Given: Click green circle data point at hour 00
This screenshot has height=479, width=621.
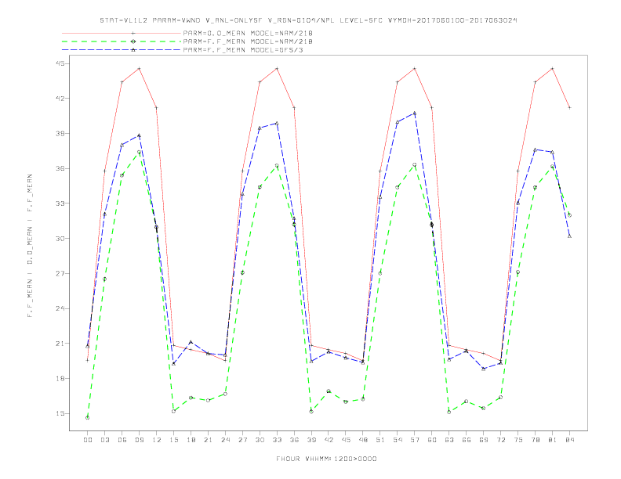Looking at the screenshot, I should (x=88, y=418).
